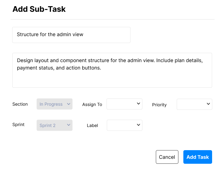This screenshot has width=222, height=169.
Task: Open the 'Sprint 2' dropdown
Action: [54, 125]
